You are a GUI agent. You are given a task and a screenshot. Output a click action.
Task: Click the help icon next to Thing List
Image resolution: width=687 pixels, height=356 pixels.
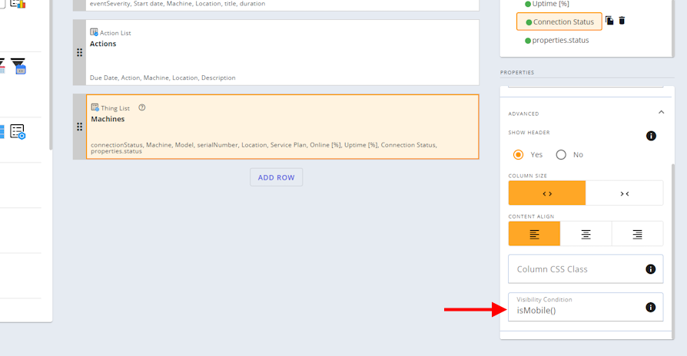[x=142, y=108]
